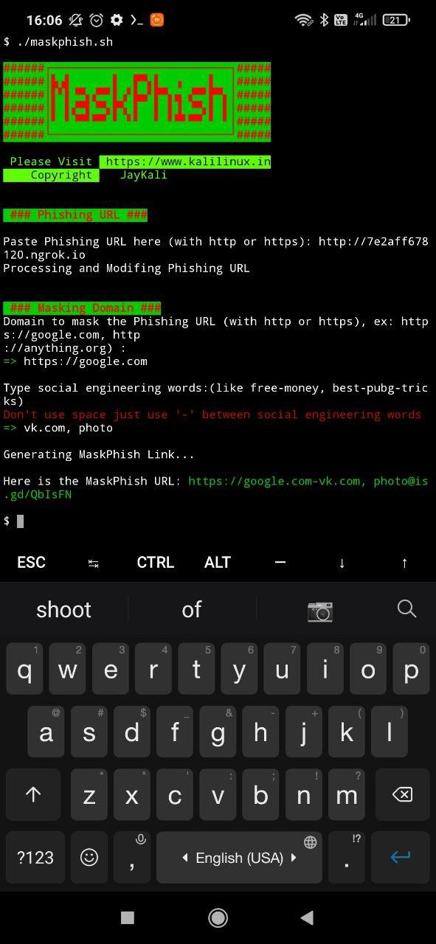Open the kalilinux.in website link
The height and width of the screenshot is (944, 436).
(x=185, y=162)
